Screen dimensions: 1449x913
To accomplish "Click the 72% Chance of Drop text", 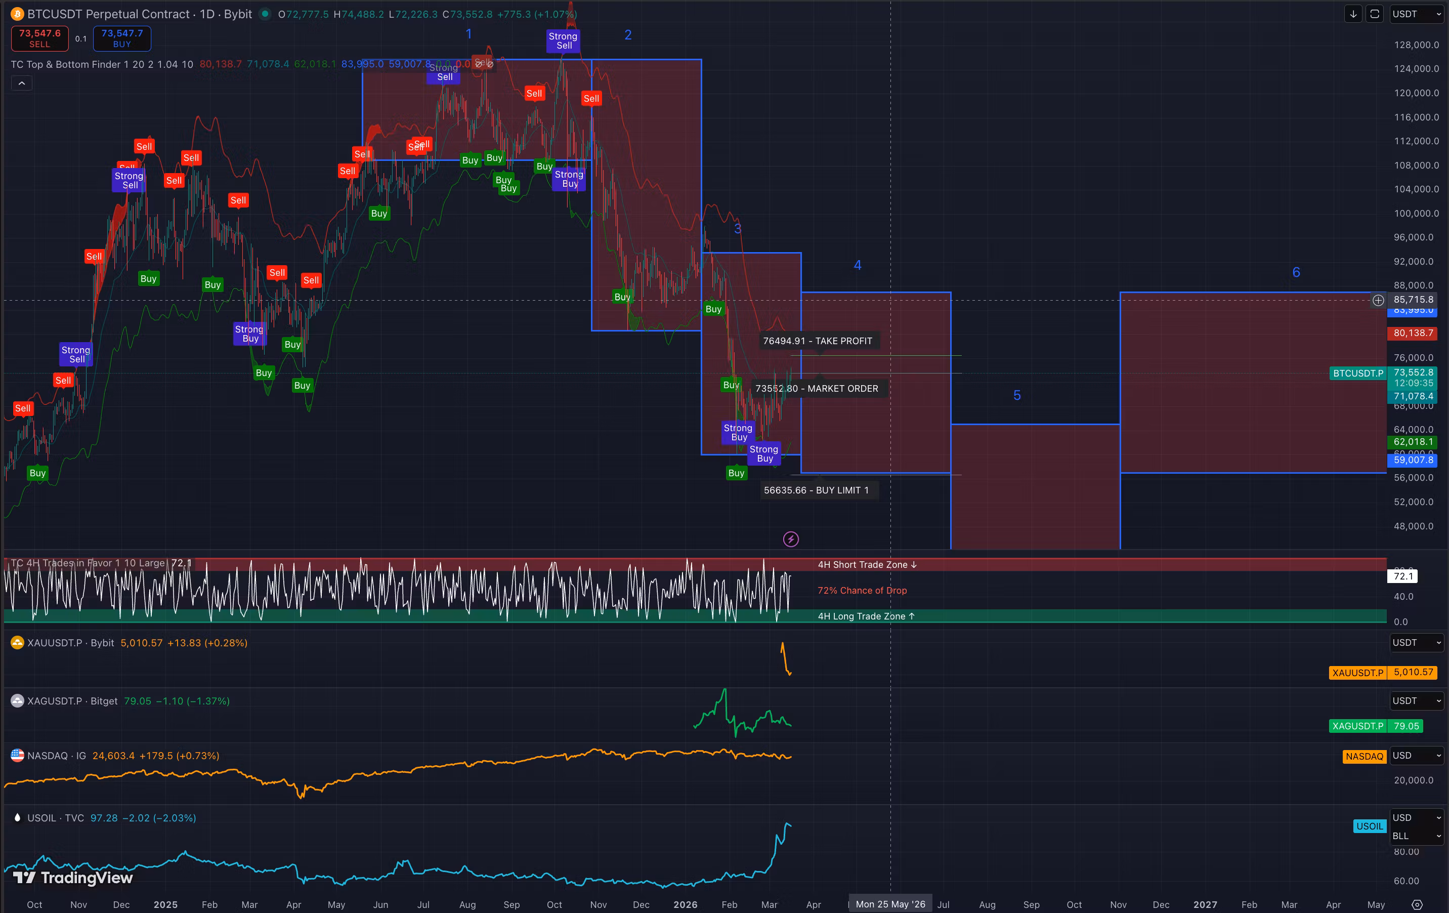I will click(x=862, y=591).
